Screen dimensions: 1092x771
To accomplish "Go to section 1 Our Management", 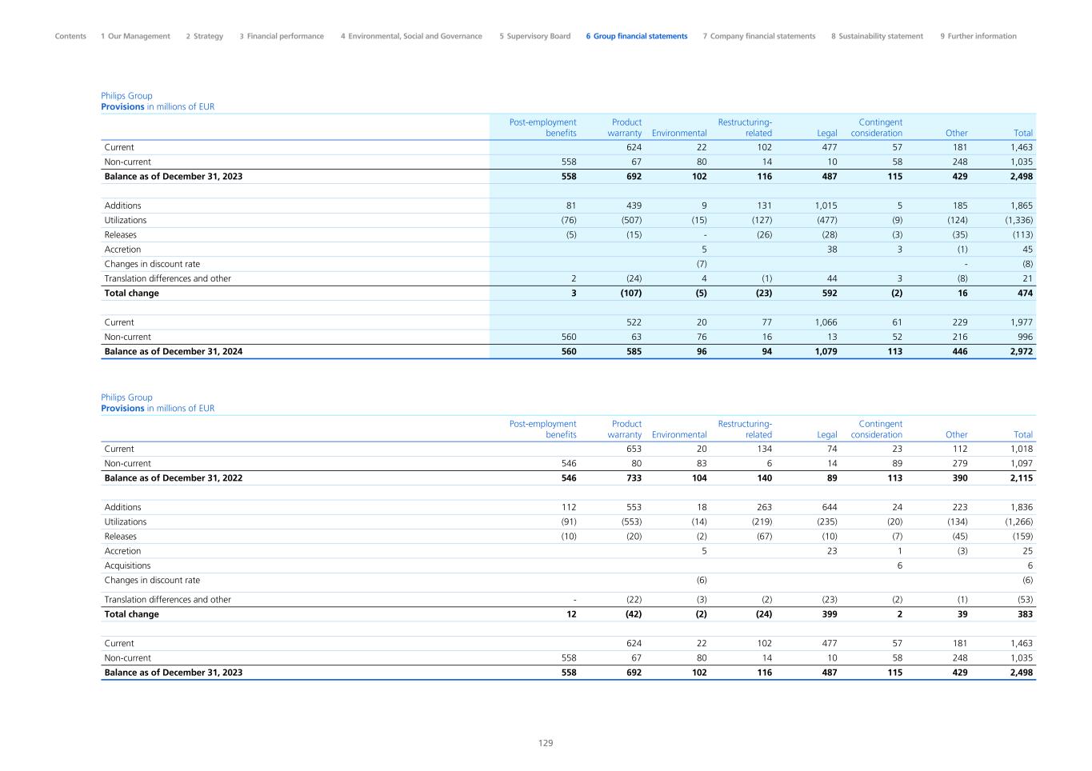I will point(135,36).
